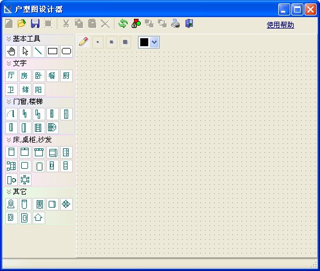The height and width of the screenshot is (271, 320).
Task: Select the fan-shaped staircase symbol
Action: tap(53, 128)
